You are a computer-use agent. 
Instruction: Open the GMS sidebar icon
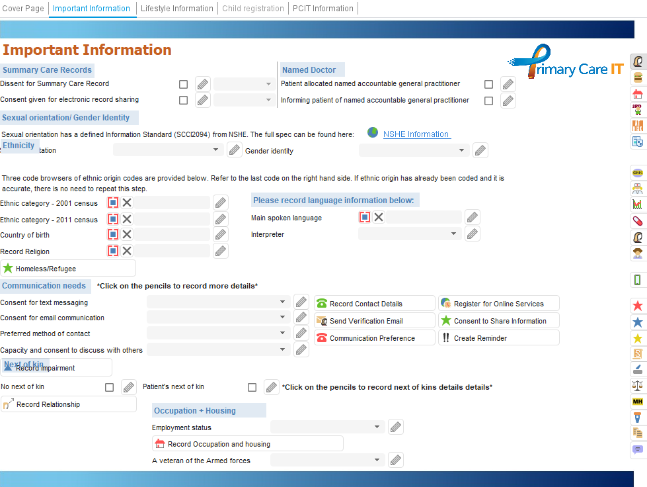[638, 173]
